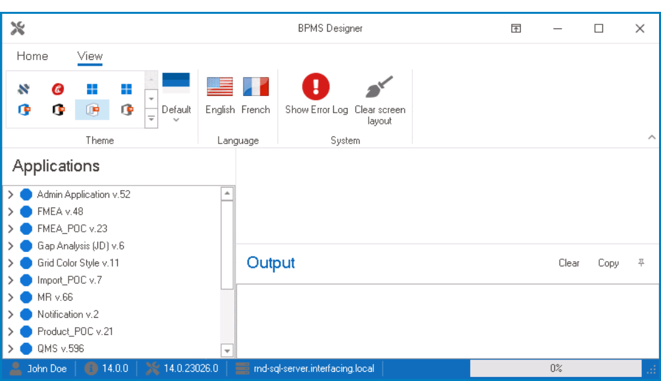Click the Clear screen layout label

380,115
